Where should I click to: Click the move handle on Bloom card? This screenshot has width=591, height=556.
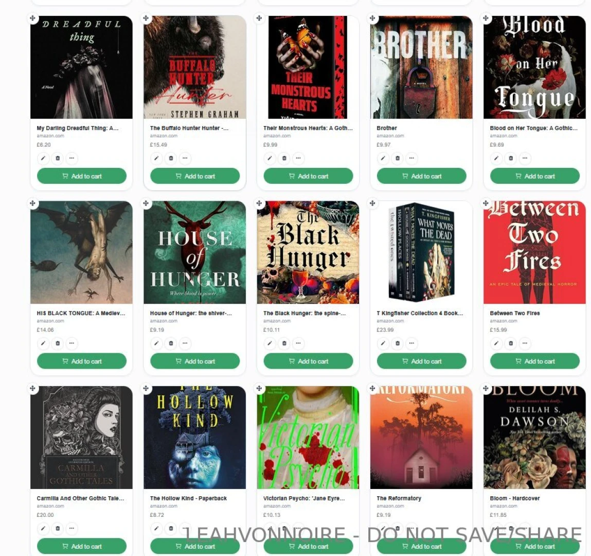point(486,388)
